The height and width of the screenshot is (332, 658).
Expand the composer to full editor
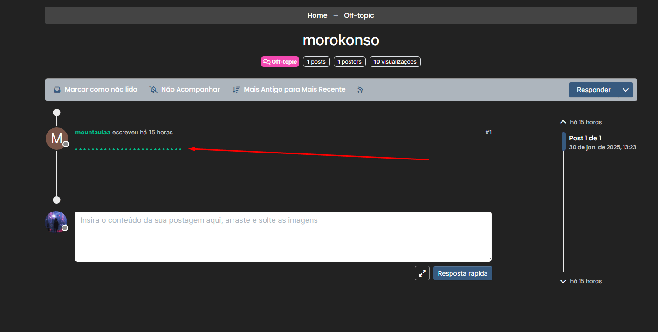coord(422,273)
